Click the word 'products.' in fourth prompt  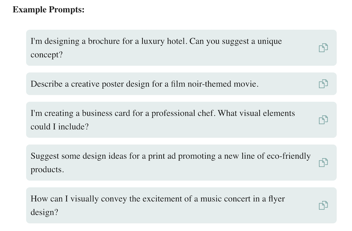[47, 170]
